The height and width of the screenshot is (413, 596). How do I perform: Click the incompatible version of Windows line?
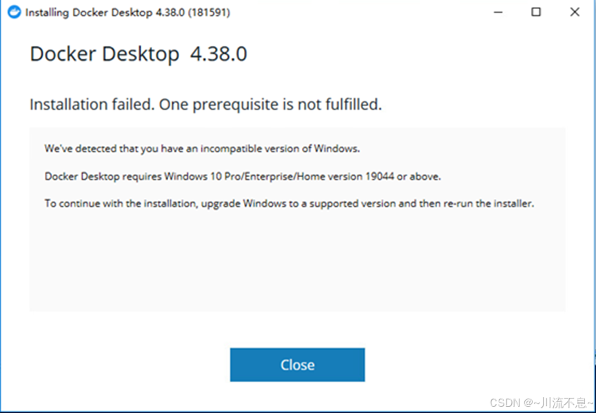pos(202,148)
